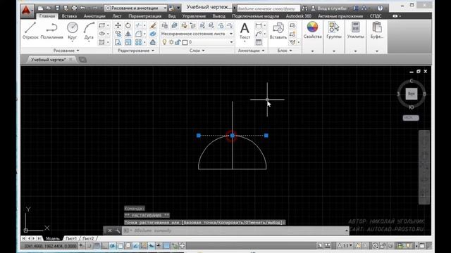
Task: Click the search binoculars icon
Action: click(304, 8)
